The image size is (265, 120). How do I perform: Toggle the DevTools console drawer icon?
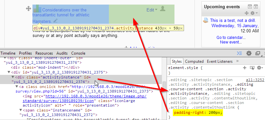[239, 53]
